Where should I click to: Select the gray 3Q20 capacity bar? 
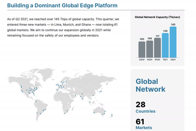(149, 49)
